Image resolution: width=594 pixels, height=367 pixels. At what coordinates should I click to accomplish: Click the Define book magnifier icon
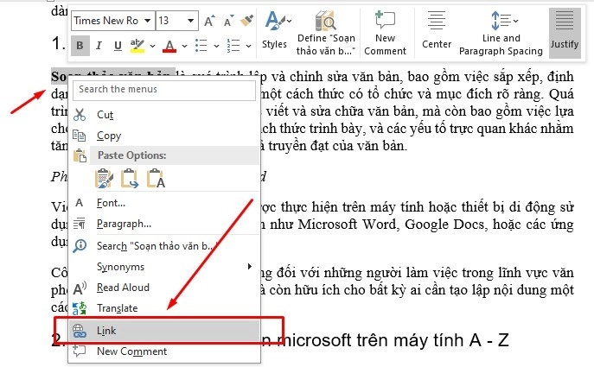325,21
